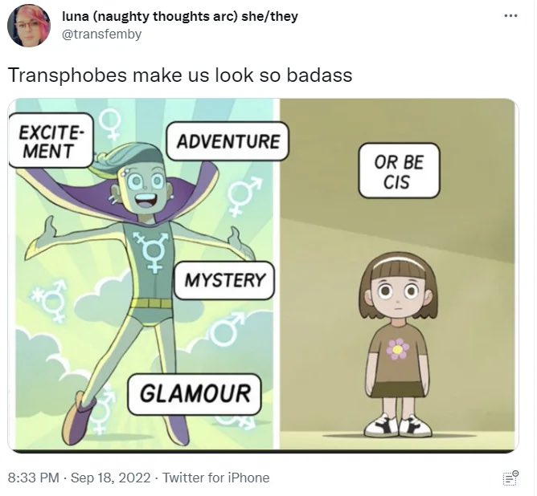The image size is (537, 496).
Task: Click the EXCITEMENT label in the comic
Action: click(51, 140)
